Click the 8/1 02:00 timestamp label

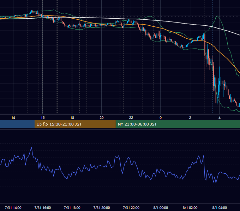[x=190, y=207]
